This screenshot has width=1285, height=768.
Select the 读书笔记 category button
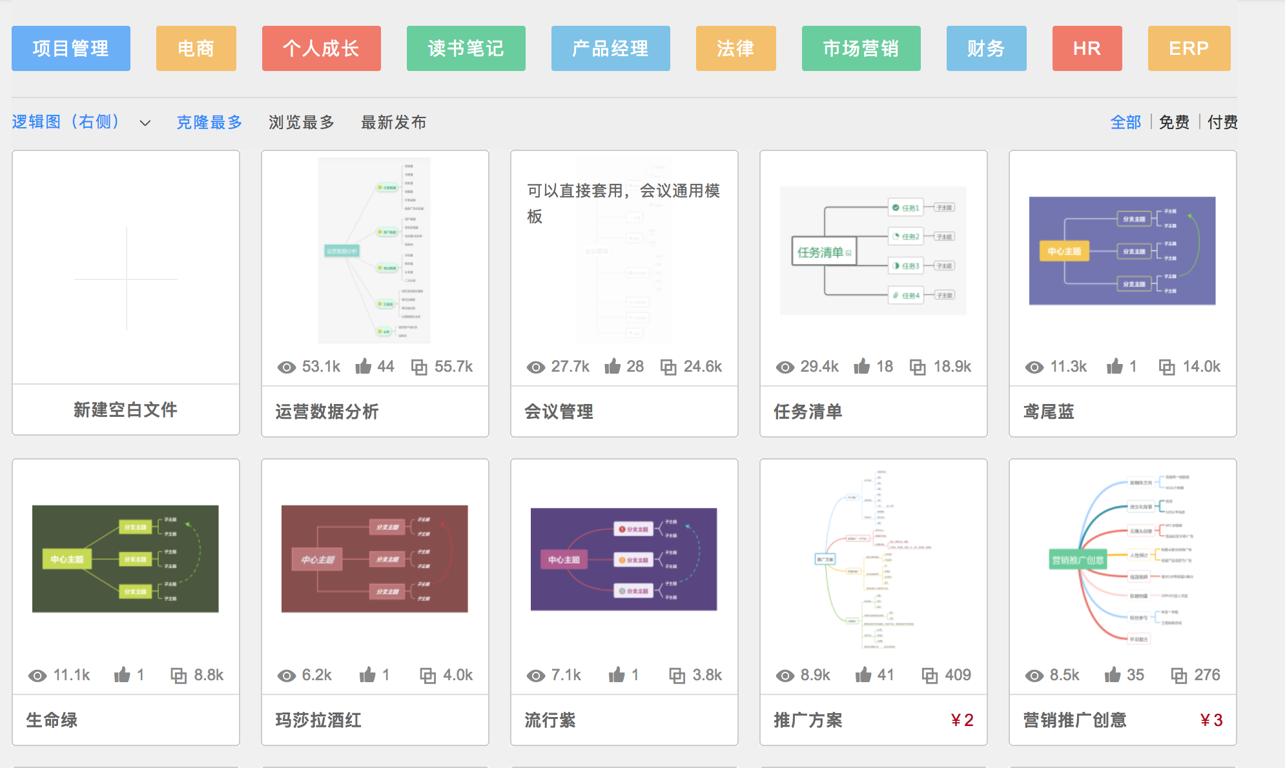click(466, 48)
